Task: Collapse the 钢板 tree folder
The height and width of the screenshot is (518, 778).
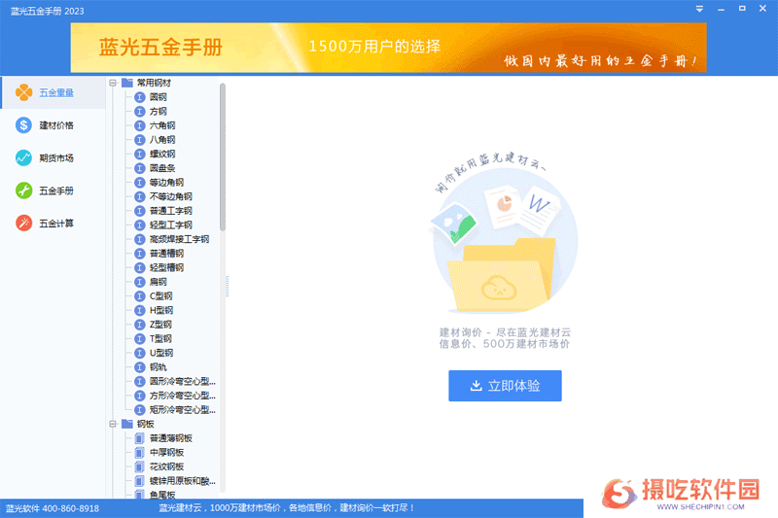Action: pyautogui.click(x=113, y=424)
